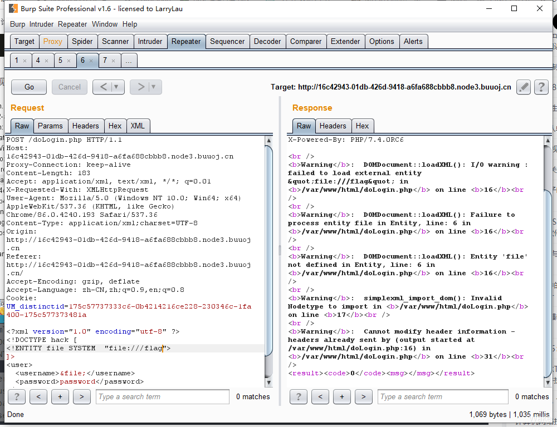
Task: Click response pane scroll up arrow
Action: [x=548, y=141]
